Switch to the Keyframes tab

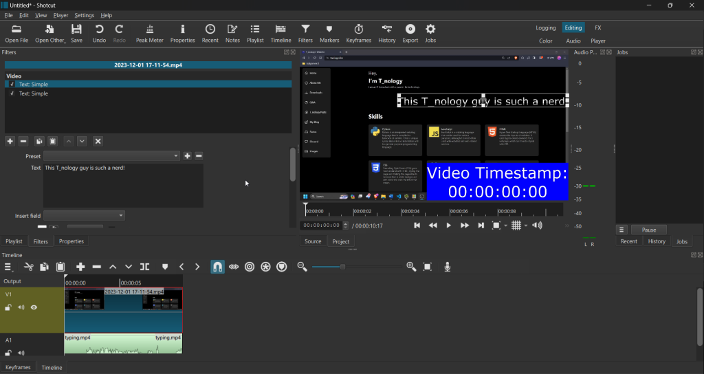click(18, 367)
